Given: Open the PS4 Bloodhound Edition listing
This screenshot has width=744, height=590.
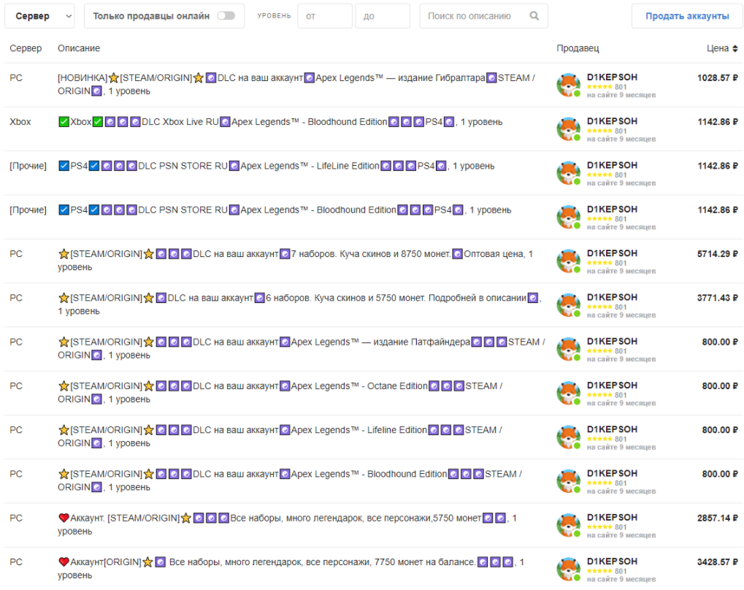Looking at the screenshot, I should (285, 210).
